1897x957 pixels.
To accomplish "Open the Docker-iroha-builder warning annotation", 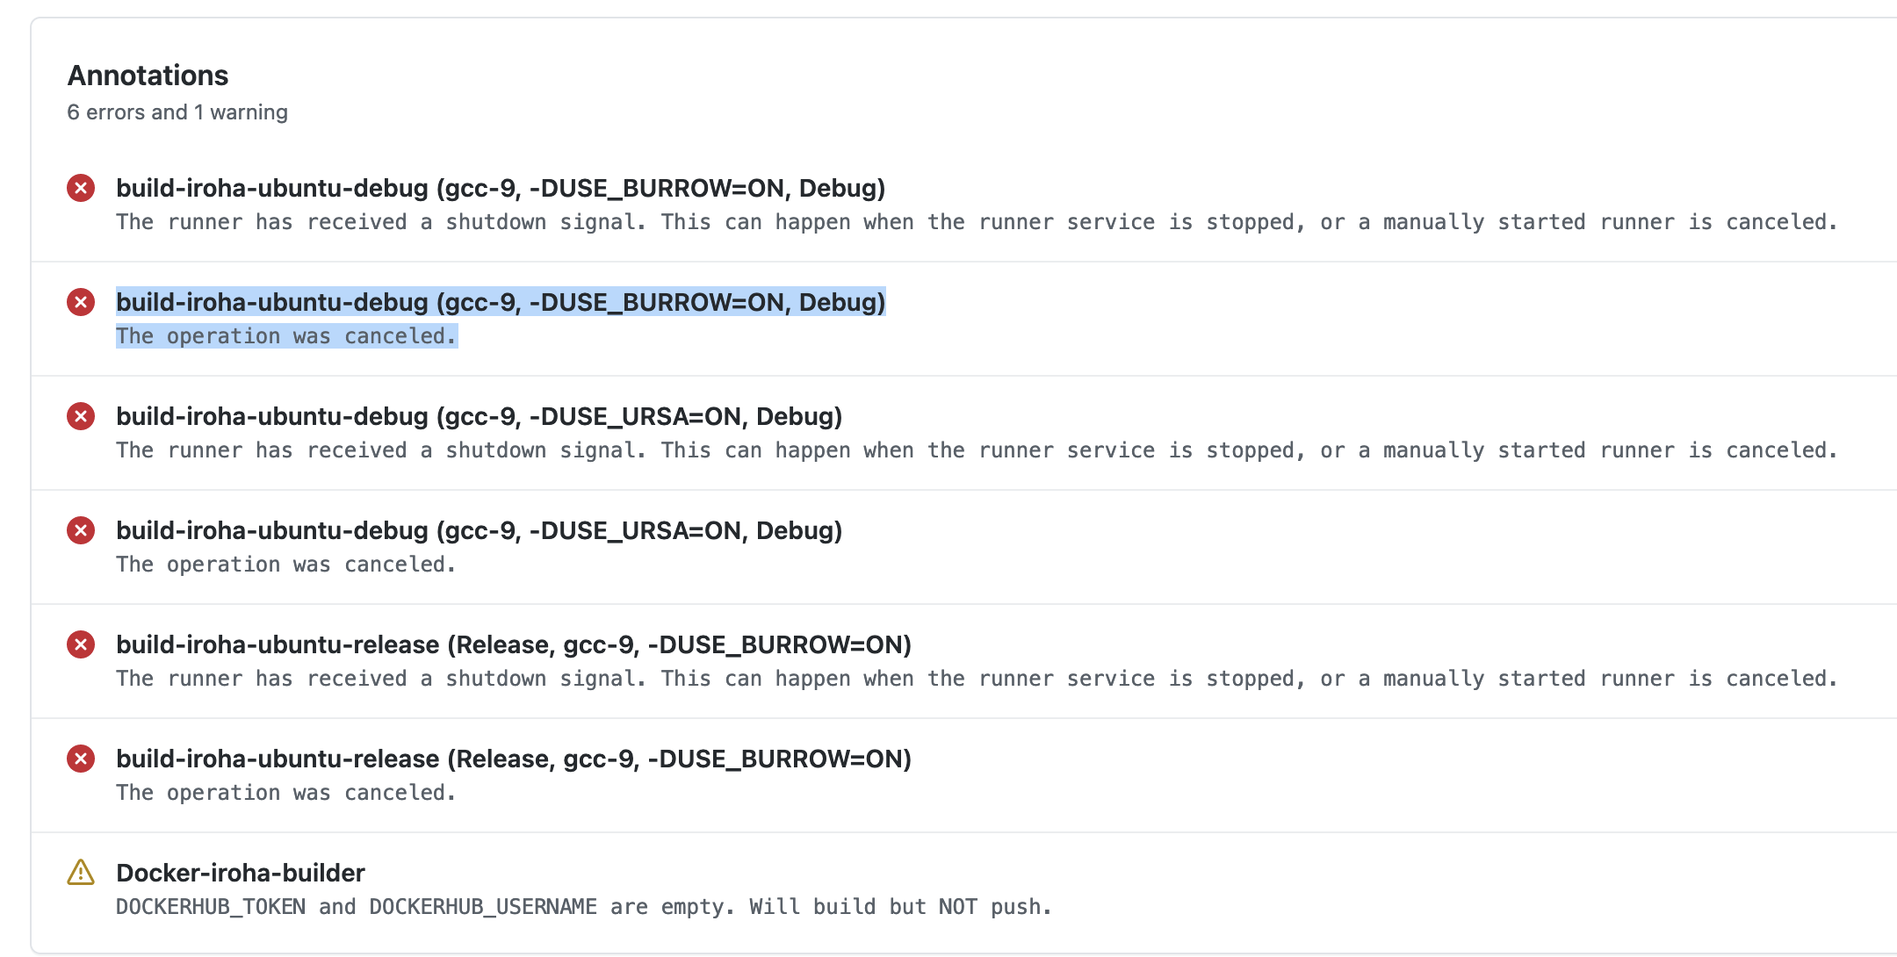I will 242,873.
